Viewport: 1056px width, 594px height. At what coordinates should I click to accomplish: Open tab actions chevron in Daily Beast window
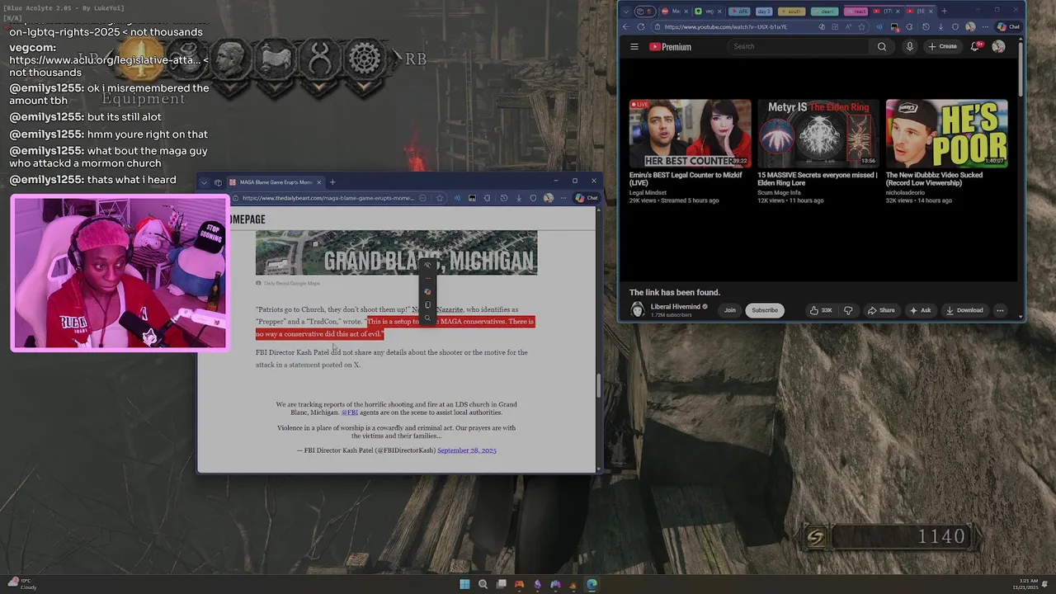coord(204,182)
